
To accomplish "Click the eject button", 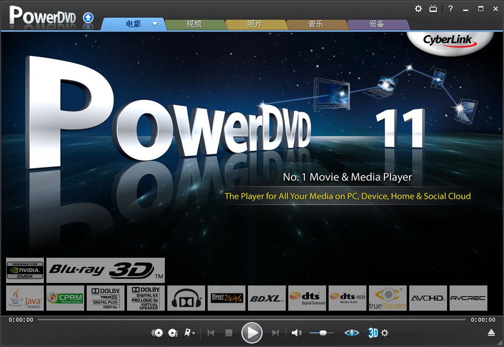I will coord(491,332).
